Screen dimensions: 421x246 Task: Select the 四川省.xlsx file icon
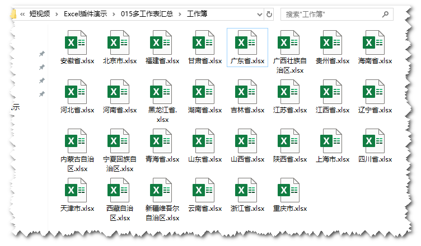[x=373, y=141]
